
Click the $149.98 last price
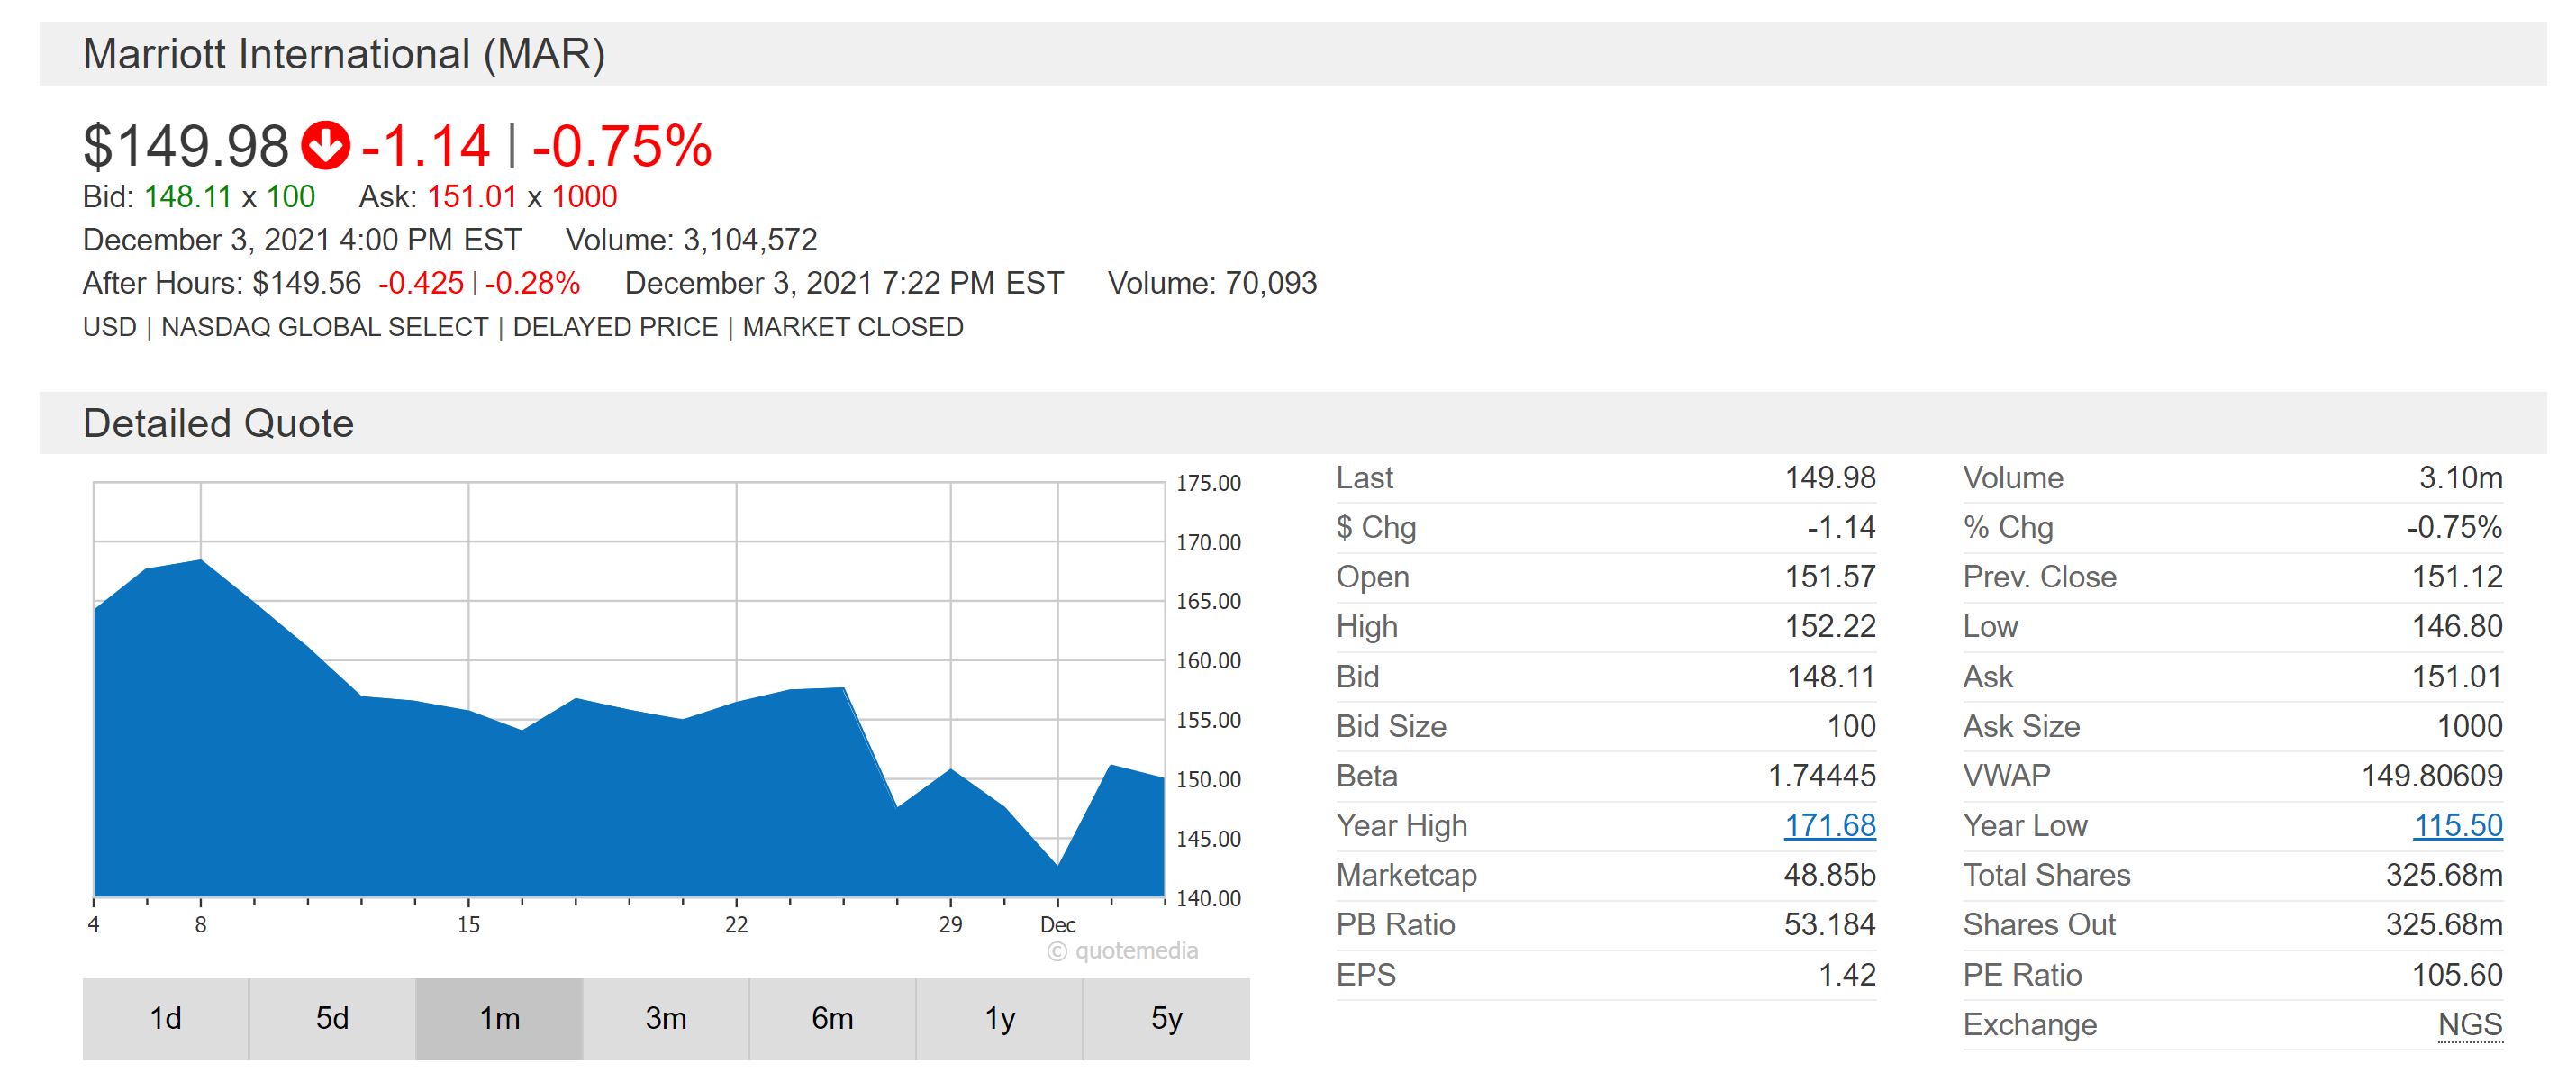coord(186,146)
